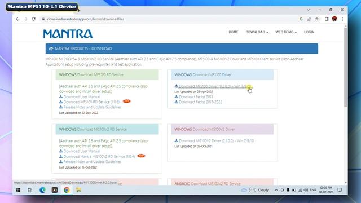Download Redist 2013 link

coord(196,96)
